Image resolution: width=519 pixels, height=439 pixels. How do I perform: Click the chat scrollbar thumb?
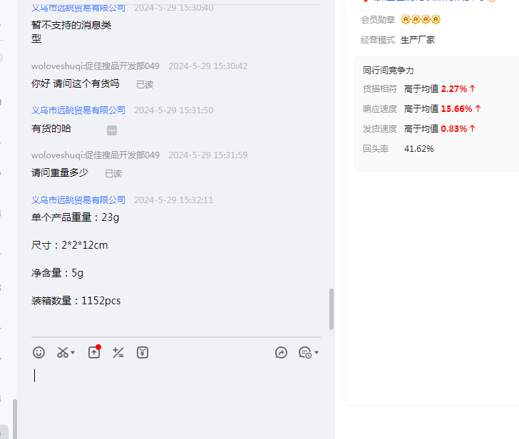point(332,309)
